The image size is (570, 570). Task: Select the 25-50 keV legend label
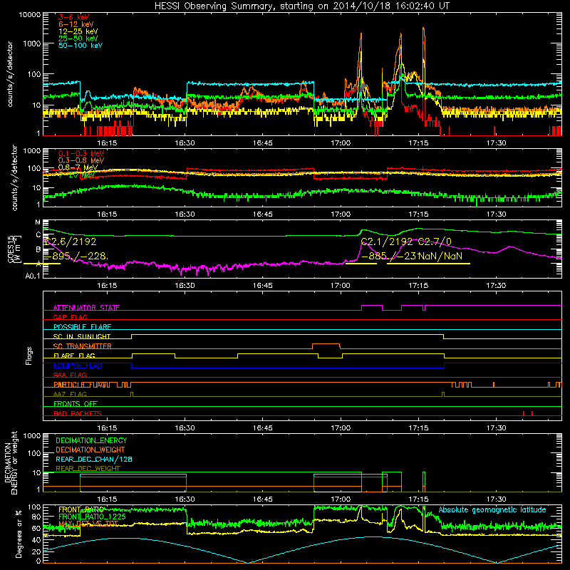pyautogui.click(x=78, y=38)
